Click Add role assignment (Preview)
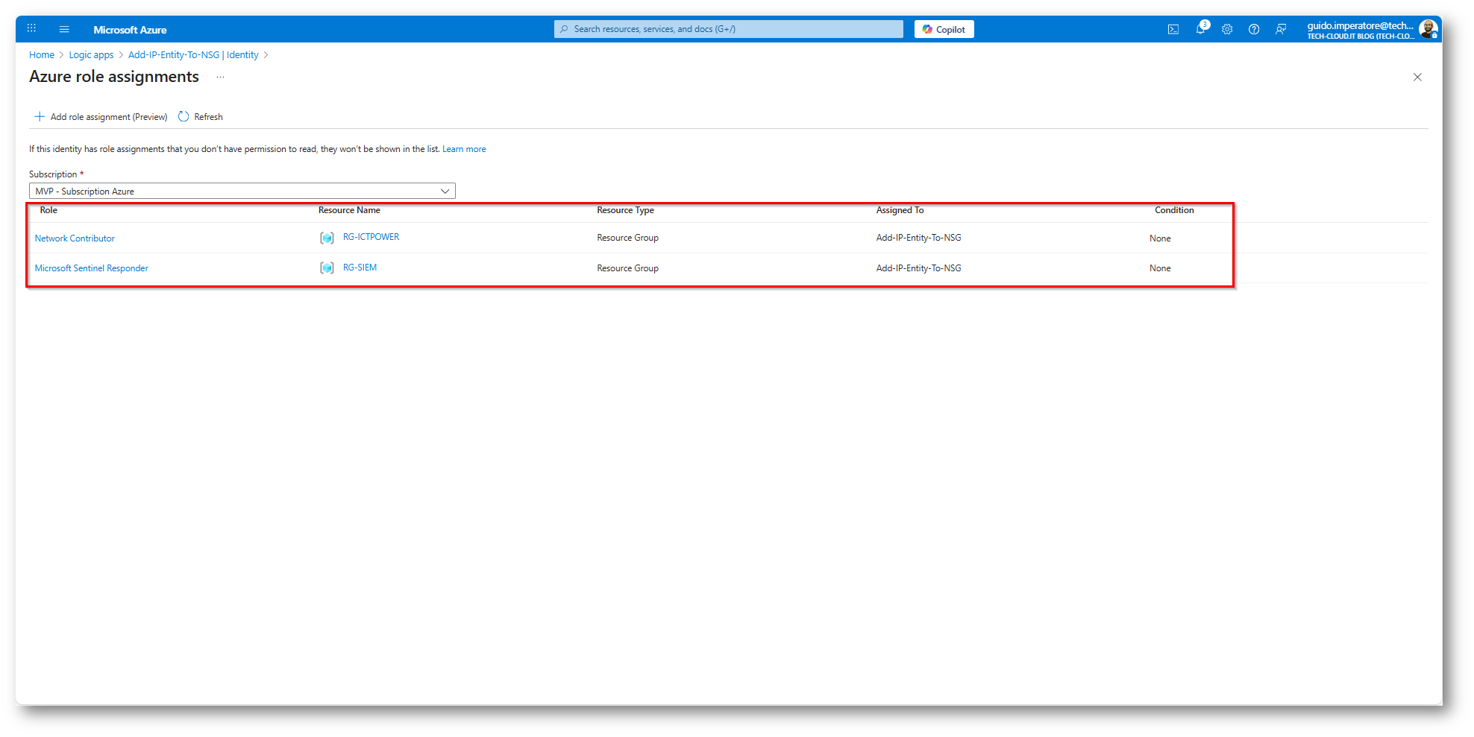The height and width of the screenshot is (737, 1474). click(101, 117)
